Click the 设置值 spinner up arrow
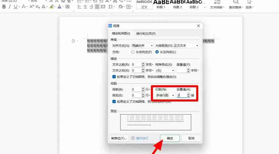The height and width of the screenshot is (154, 279). coord(188,94)
